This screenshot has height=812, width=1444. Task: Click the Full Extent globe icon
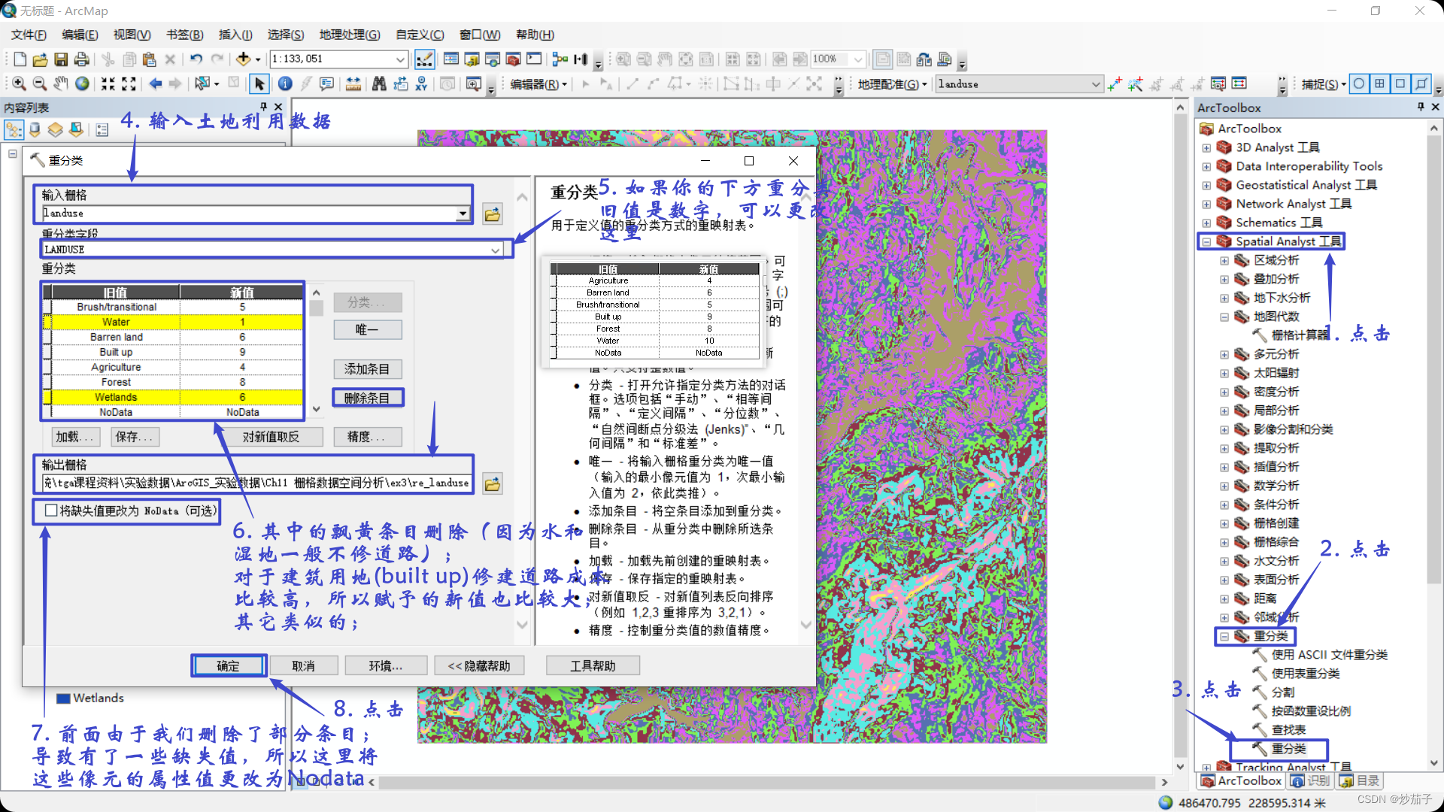pyautogui.click(x=82, y=84)
